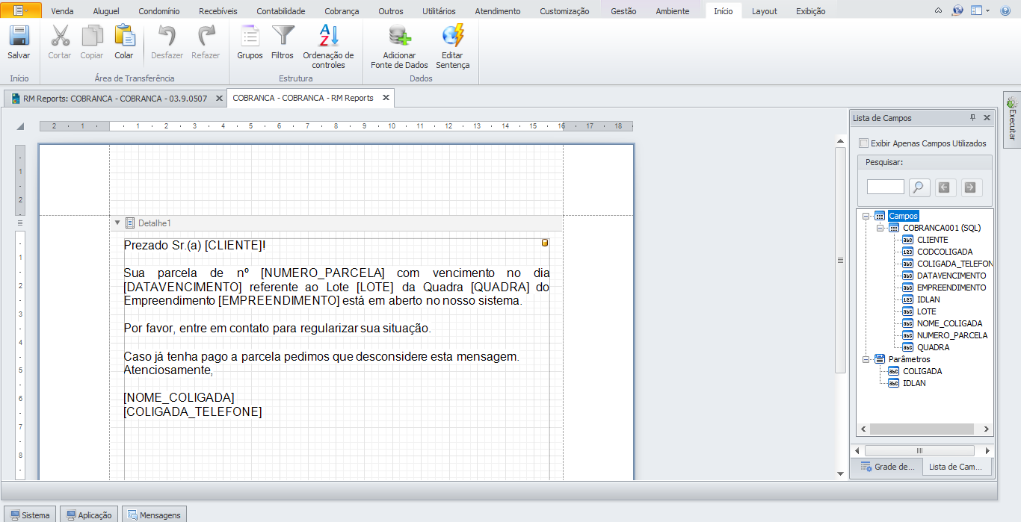Enable Exibir Apenas Campos Utilizados
The width and height of the screenshot is (1021, 522).
click(x=863, y=143)
